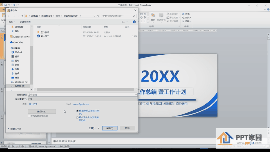Click the right arrow shape in gallery

[x=141, y=18]
